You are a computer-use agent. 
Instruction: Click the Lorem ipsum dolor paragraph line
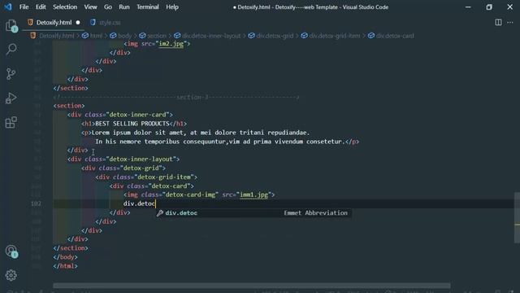(x=195, y=133)
